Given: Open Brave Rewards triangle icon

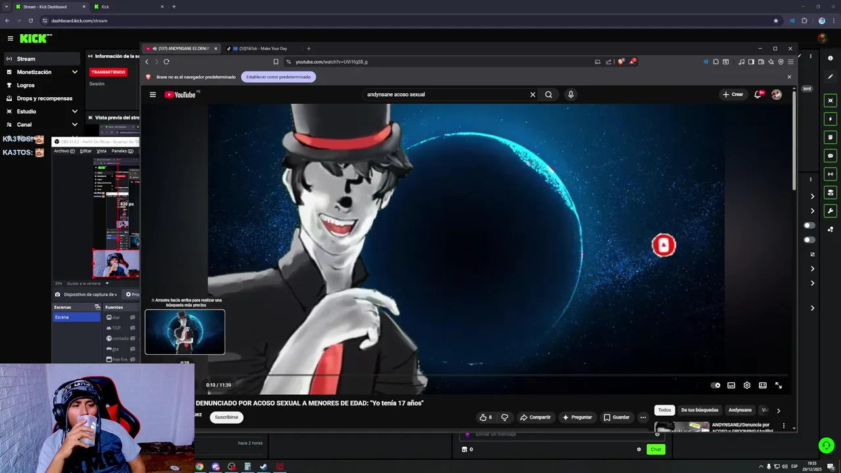Looking at the screenshot, I should click(632, 62).
